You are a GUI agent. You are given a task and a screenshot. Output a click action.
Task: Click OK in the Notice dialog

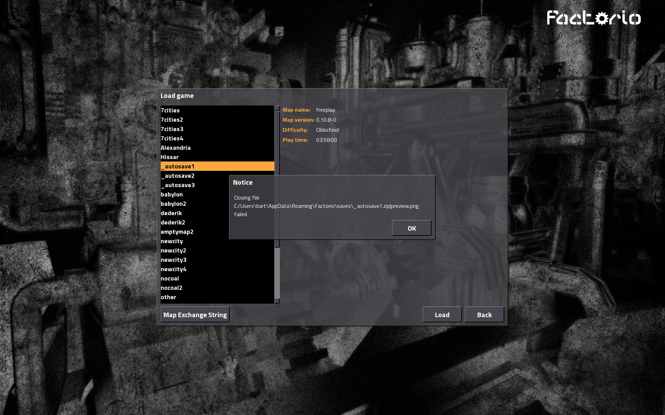click(411, 228)
